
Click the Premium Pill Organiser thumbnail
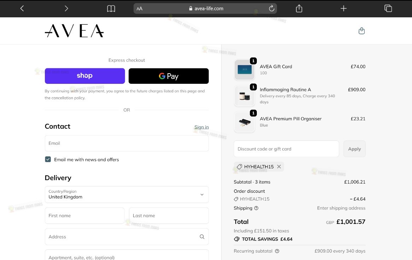tap(245, 122)
